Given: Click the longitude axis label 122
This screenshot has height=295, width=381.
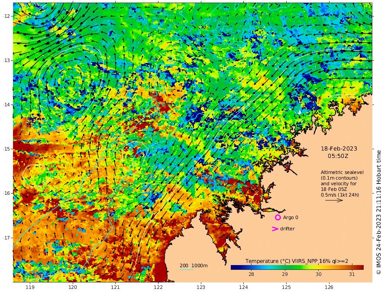Looking at the screenshot, I should (158, 287).
